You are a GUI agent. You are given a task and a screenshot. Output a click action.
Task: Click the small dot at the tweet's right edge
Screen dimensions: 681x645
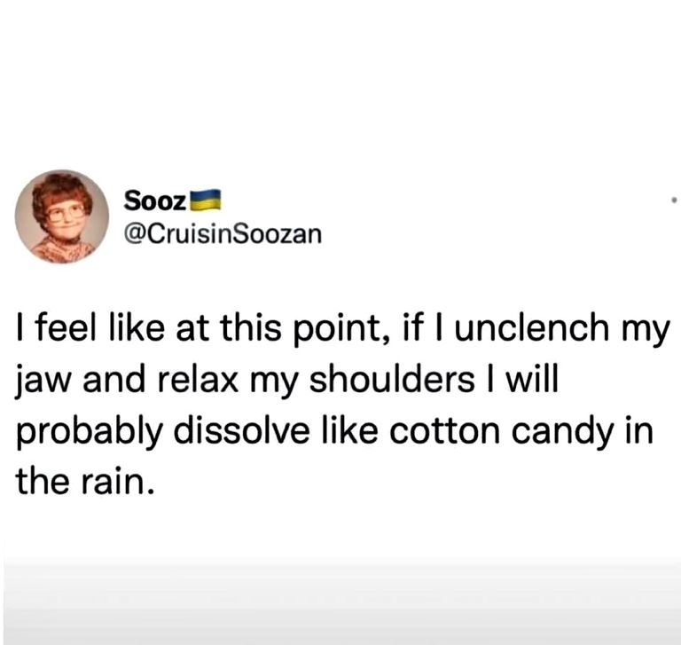click(675, 201)
